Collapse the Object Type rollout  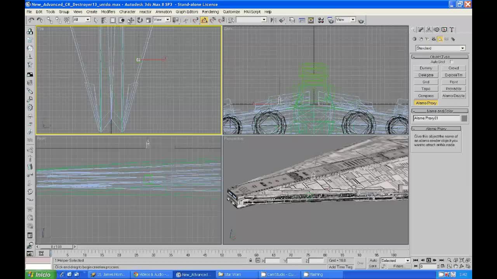click(440, 57)
